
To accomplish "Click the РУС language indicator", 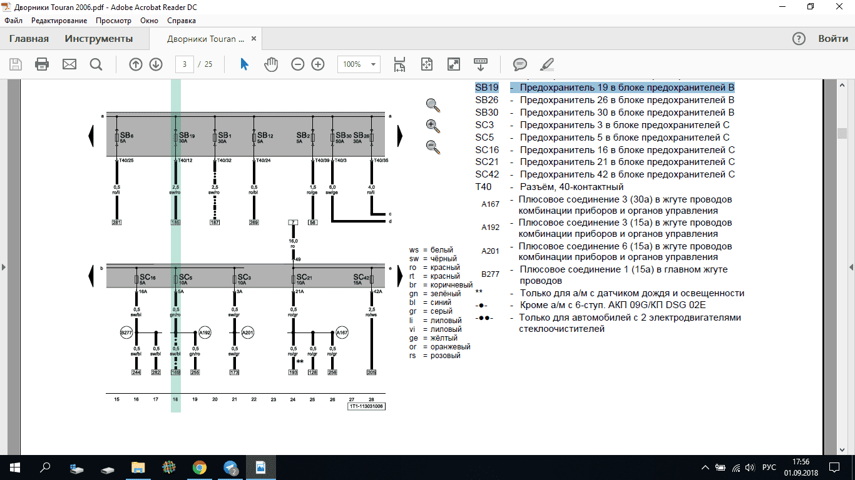I will pos(769,467).
